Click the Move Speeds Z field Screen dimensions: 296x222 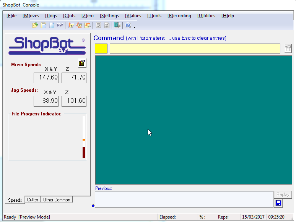(74, 78)
